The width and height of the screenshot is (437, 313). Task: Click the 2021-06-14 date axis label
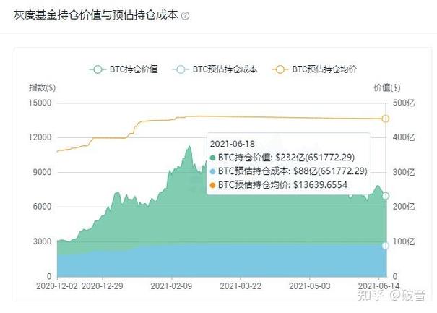pos(378,286)
